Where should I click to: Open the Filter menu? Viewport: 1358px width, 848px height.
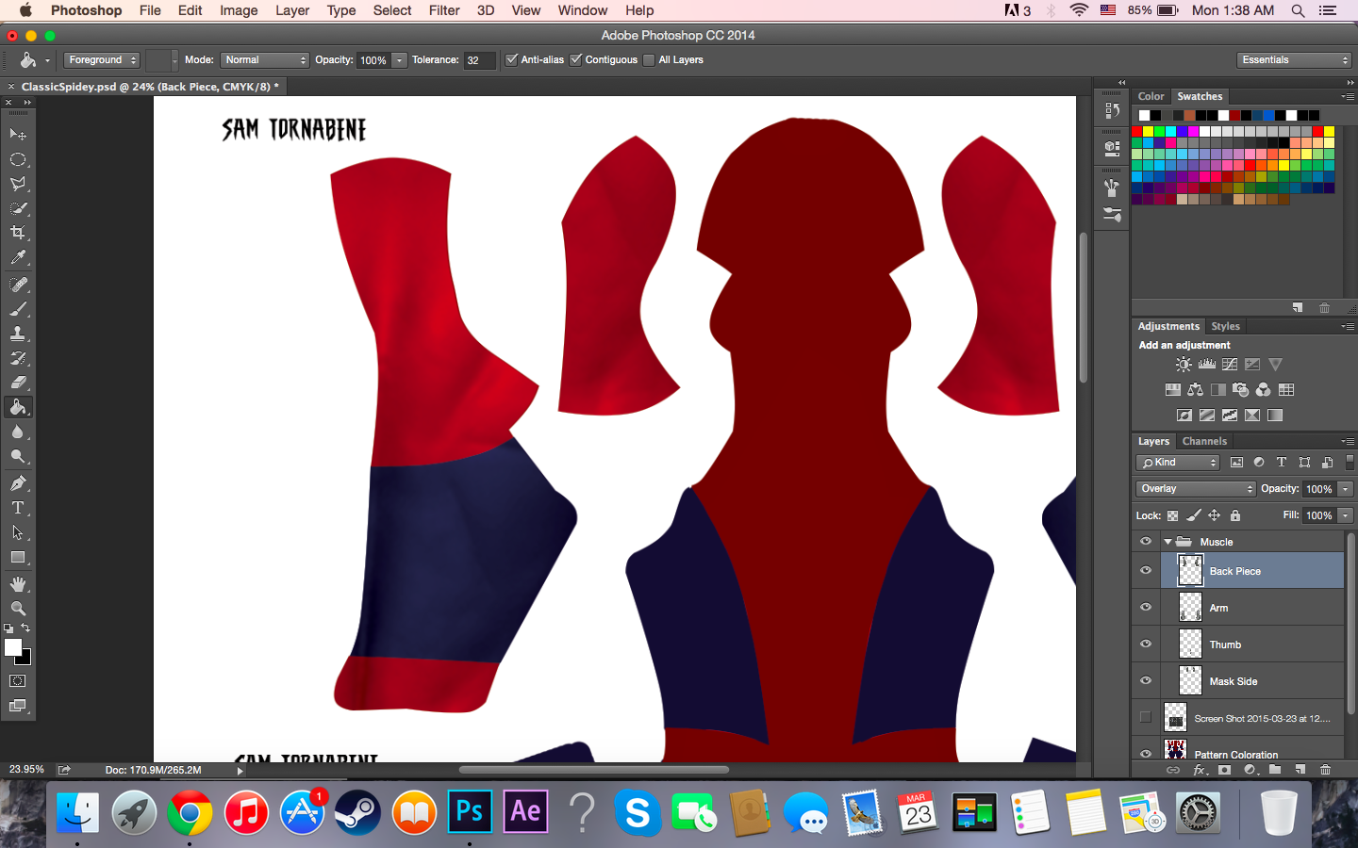coord(444,10)
